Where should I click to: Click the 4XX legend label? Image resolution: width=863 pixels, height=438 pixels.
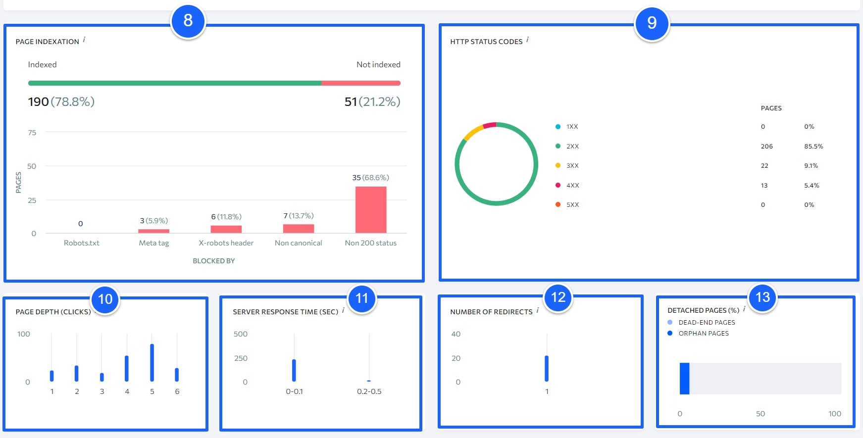[x=572, y=185]
